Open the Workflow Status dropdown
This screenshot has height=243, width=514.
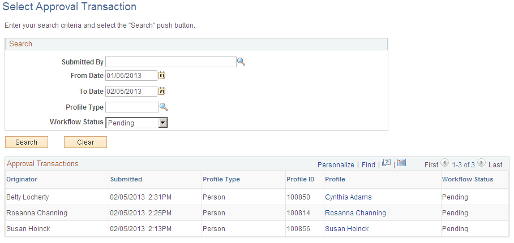(163, 123)
